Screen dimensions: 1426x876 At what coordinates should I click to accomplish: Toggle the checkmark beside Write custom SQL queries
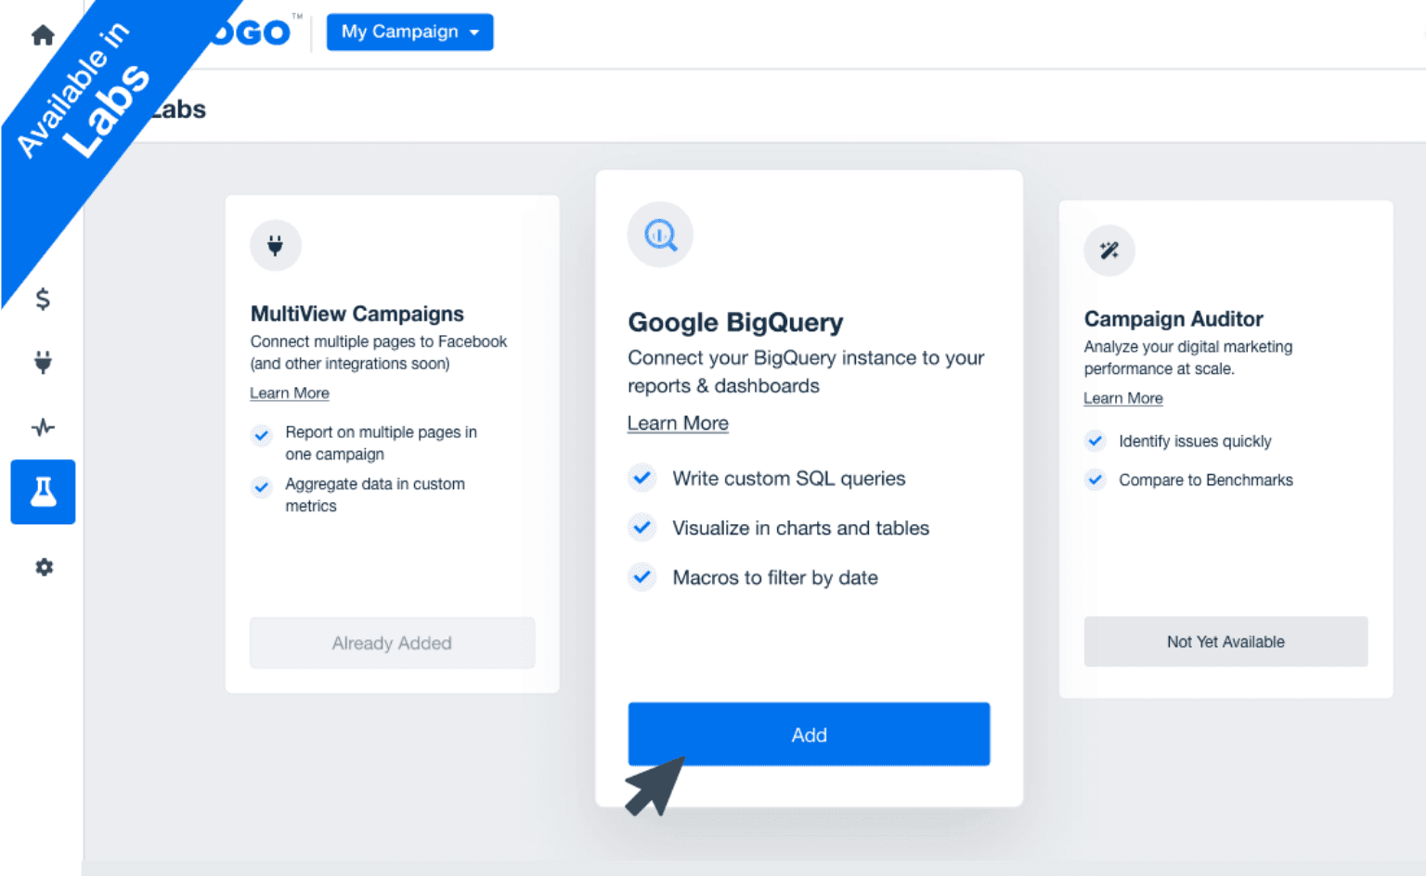tap(642, 478)
